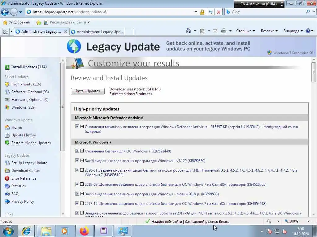Click the Legacy Update globe logo
Screen dimensions: 317x237
coord(74,46)
